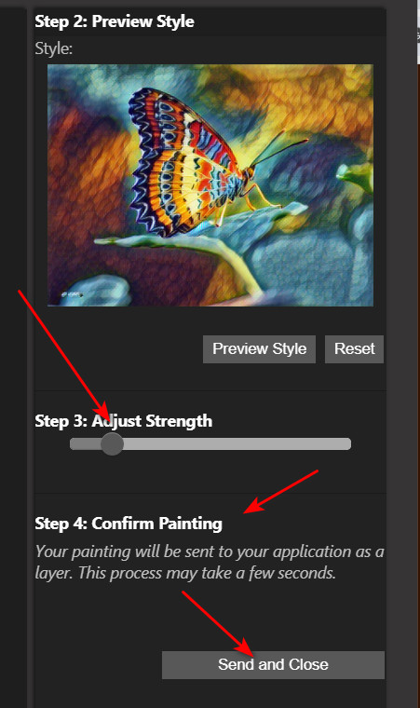Click the italic painting layer description text
The height and width of the screenshot is (708, 420).
point(210,562)
